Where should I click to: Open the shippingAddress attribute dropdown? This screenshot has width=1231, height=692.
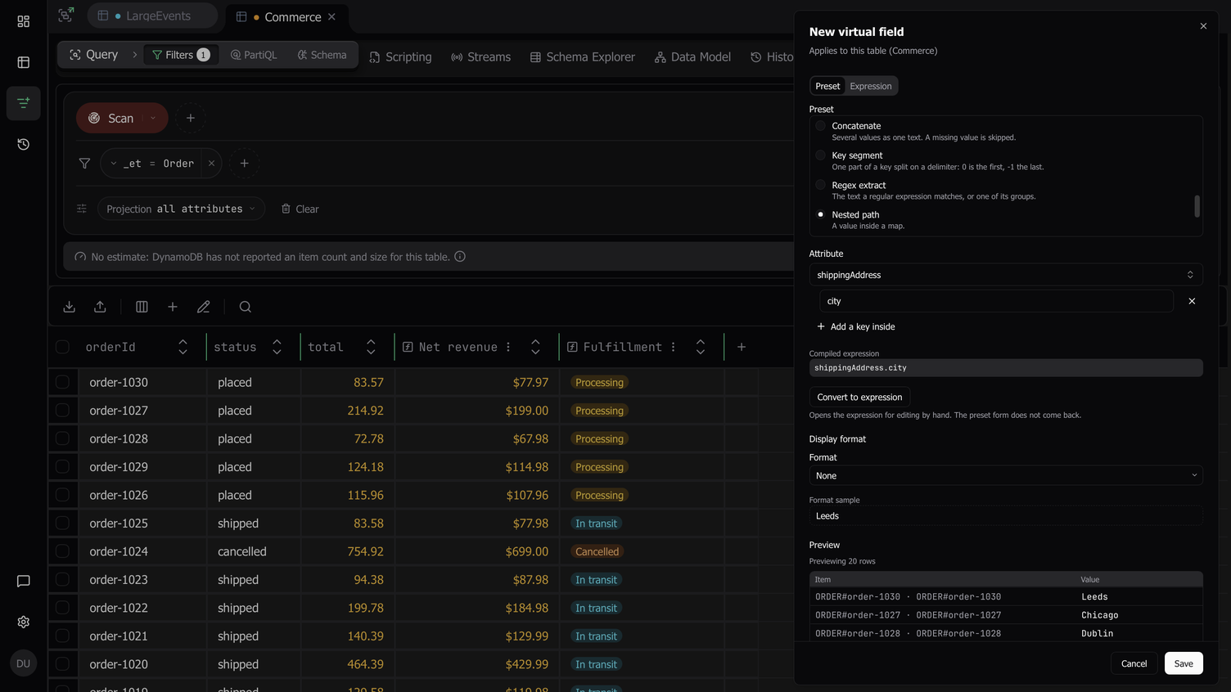(1006, 275)
